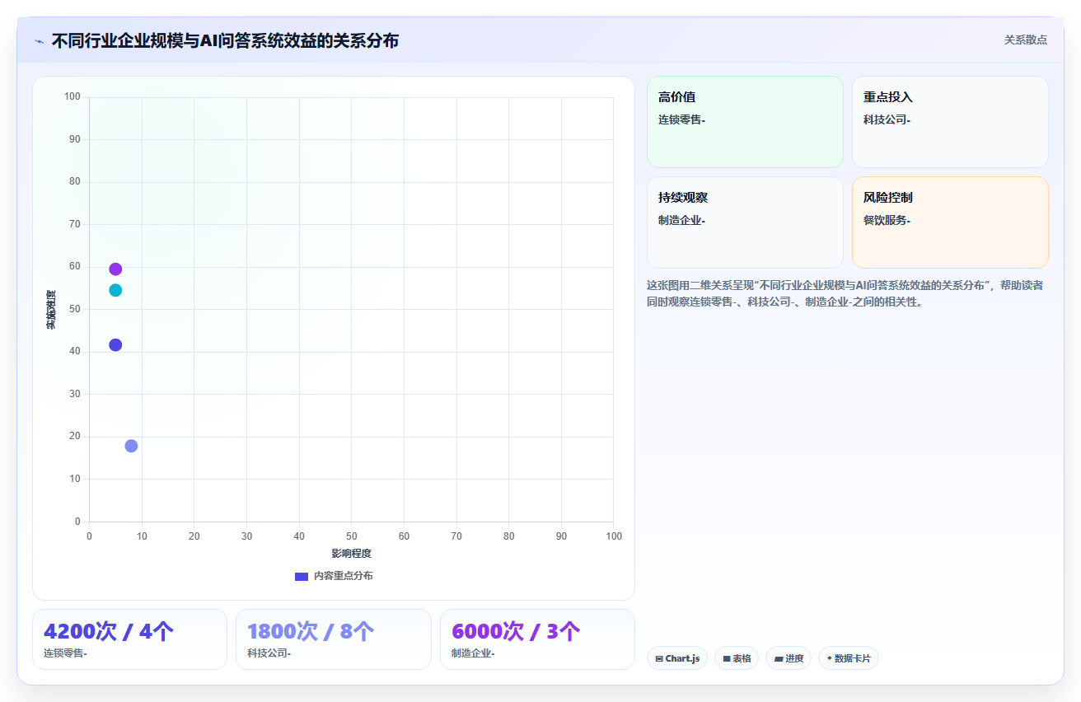Click the description paragraph starting 这张图用二维关系

pyautogui.click(x=845, y=293)
